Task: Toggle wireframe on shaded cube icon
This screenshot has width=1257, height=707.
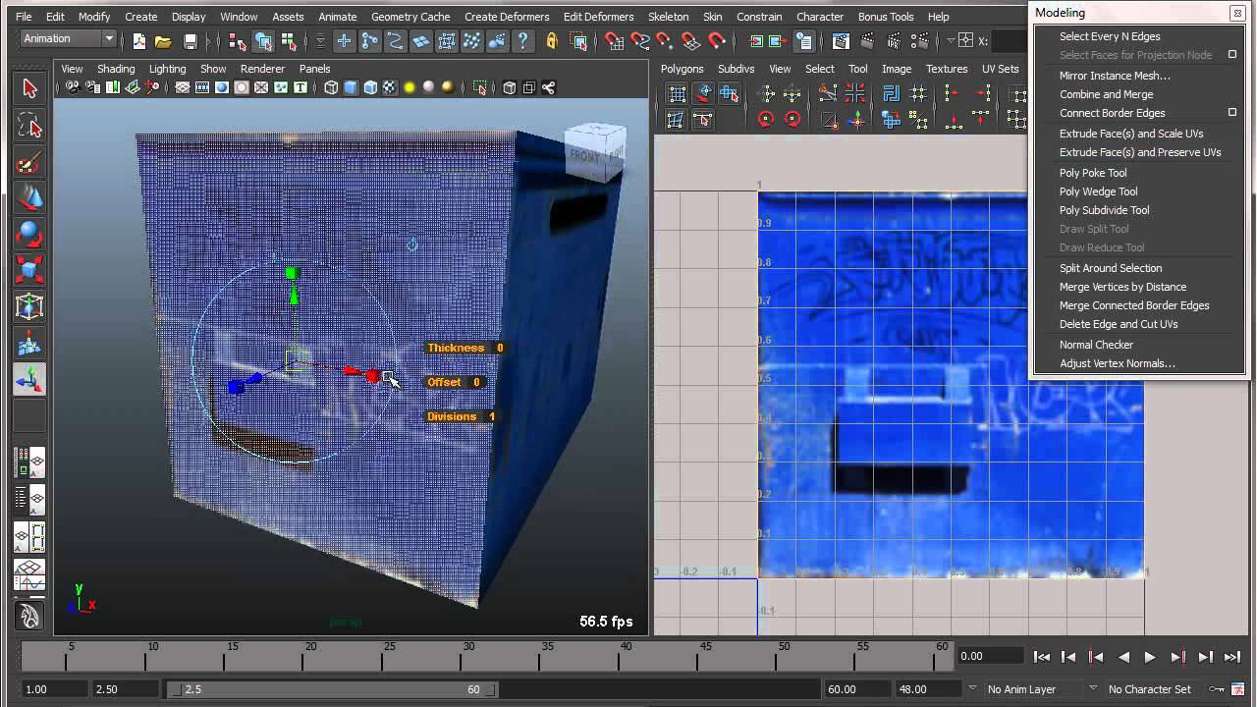Action: click(x=370, y=87)
